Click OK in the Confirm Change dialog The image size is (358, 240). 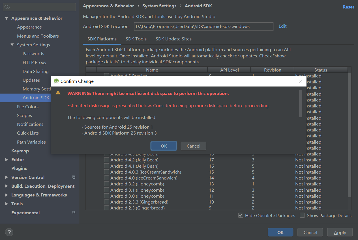pos(164,146)
